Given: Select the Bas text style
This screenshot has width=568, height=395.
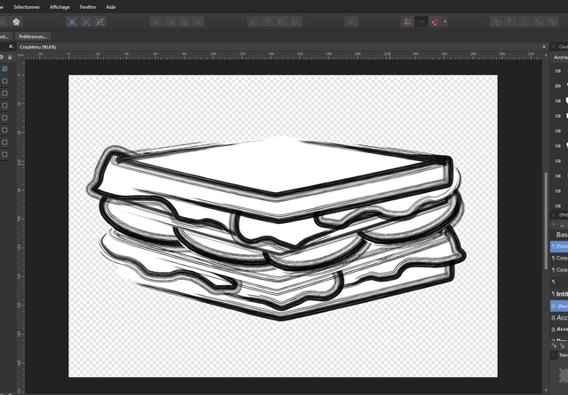Looking at the screenshot, I should [x=562, y=235].
